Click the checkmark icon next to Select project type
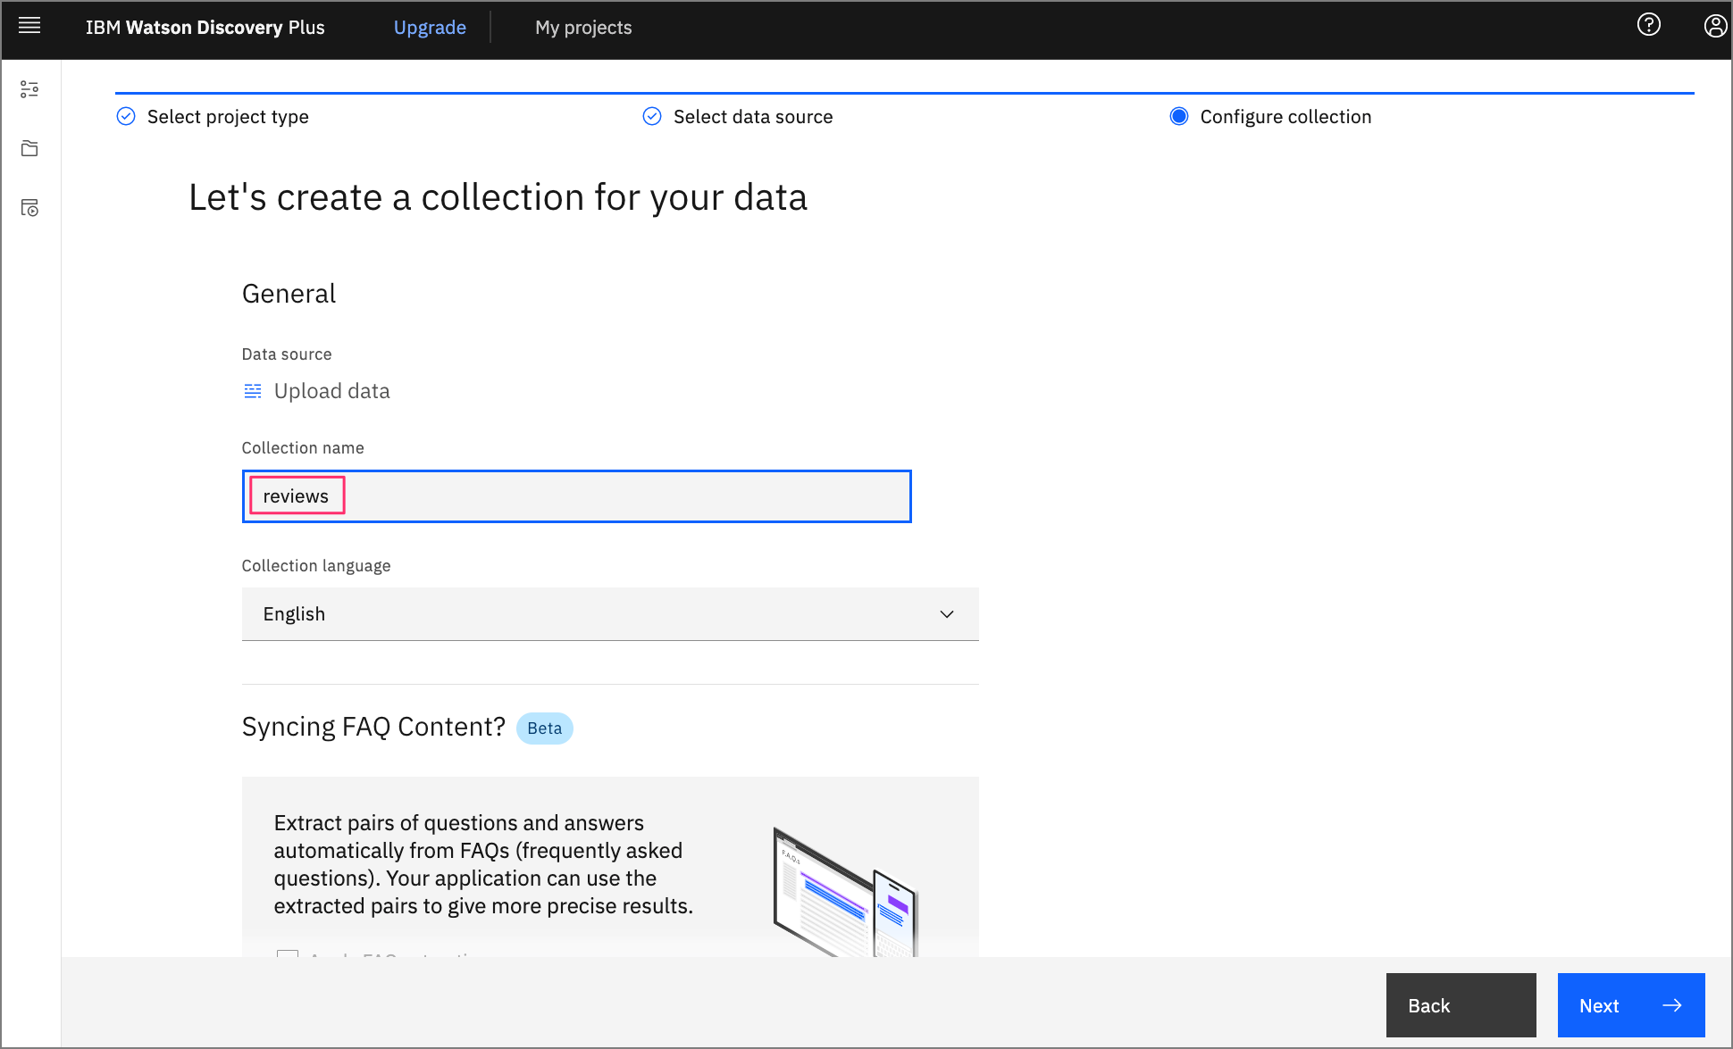Image resolution: width=1733 pixels, height=1049 pixels. coord(125,115)
